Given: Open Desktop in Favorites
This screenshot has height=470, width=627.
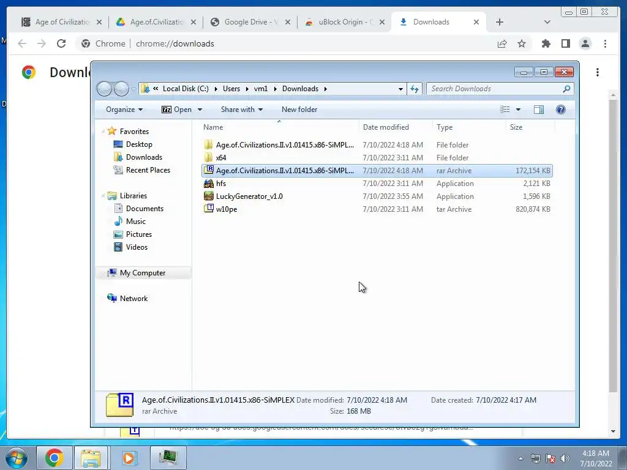Looking at the screenshot, I should pos(133,144).
